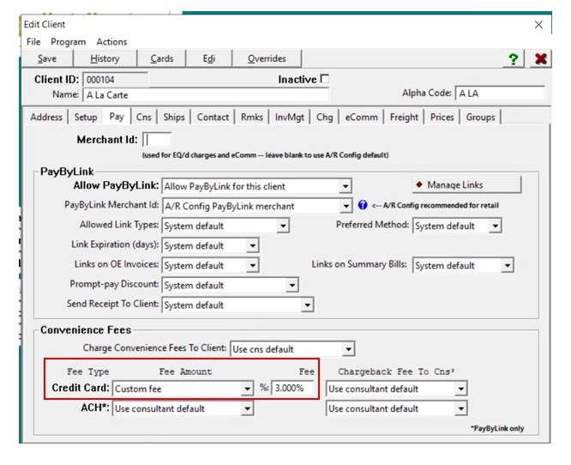Open the Credit Card chargeback fee dropdown
Viewport: 571px width, 465px height.
pyautogui.click(x=460, y=389)
